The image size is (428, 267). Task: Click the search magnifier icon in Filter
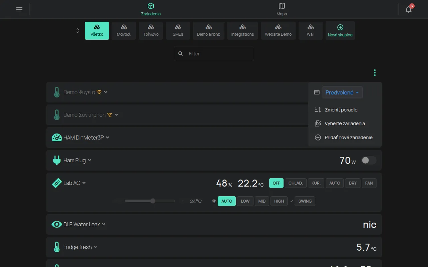181,53
